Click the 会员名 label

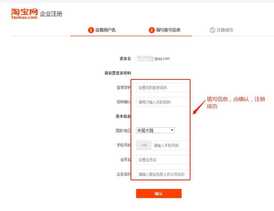tap(126, 160)
